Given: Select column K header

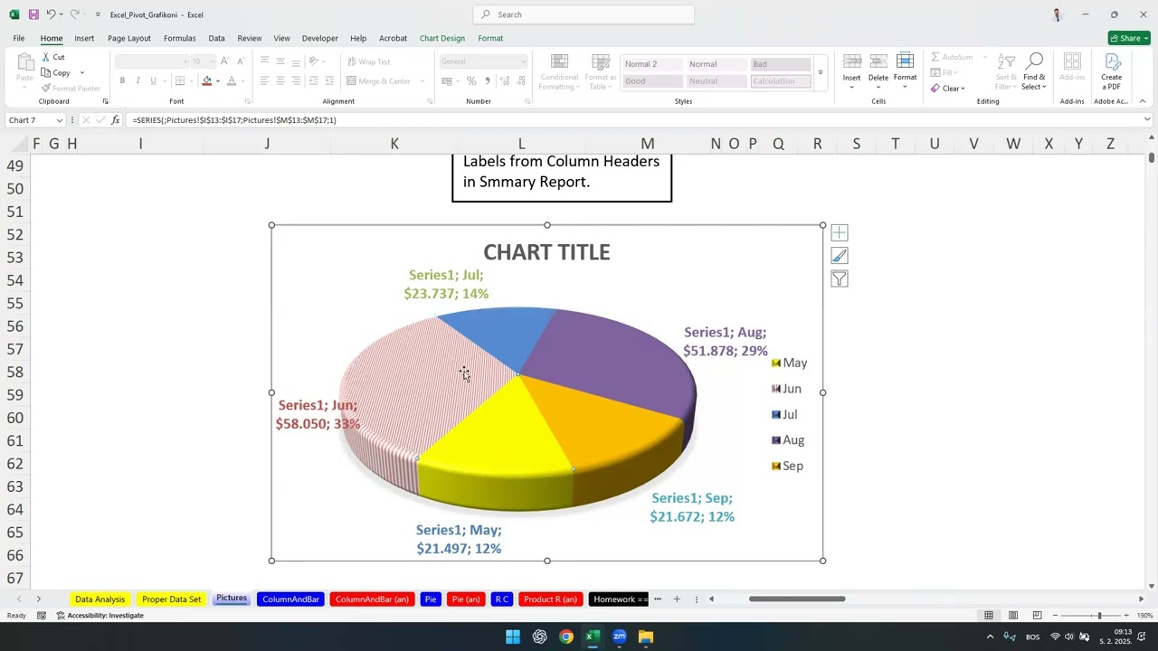Looking at the screenshot, I should tap(394, 144).
